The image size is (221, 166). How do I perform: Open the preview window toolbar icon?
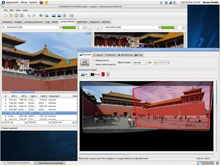54,16
